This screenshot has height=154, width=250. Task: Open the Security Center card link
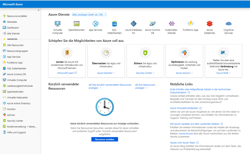(145, 73)
